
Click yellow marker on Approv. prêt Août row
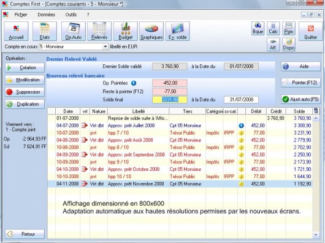pos(241,140)
